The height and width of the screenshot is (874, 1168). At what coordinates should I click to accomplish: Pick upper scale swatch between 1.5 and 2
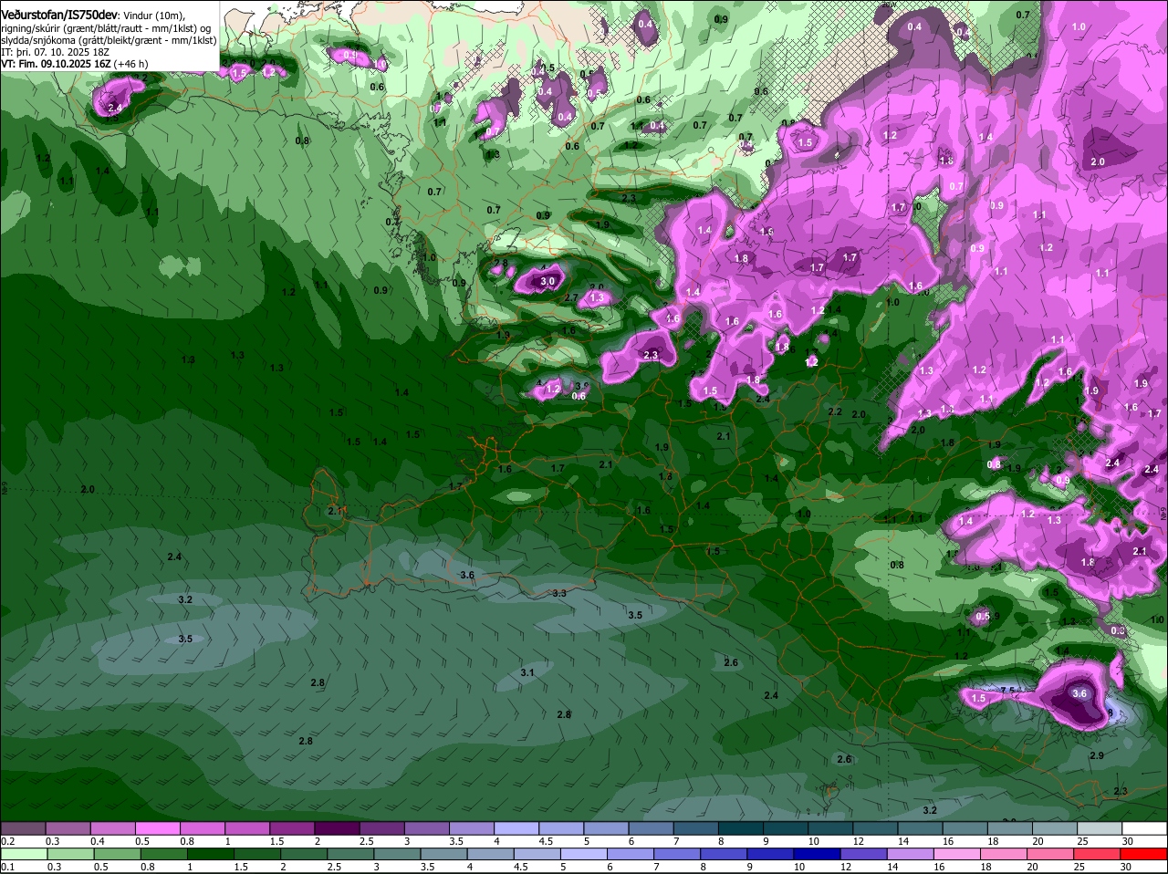coord(292,828)
